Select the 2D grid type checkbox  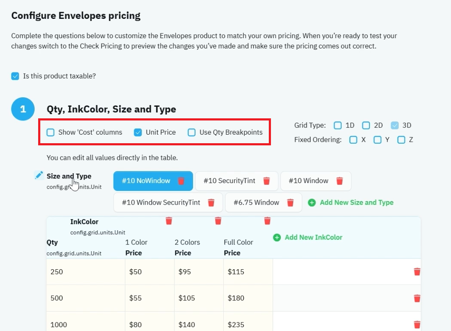point(366,125)
